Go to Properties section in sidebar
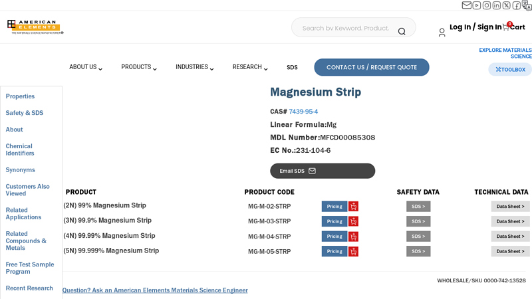Viewport: 532px width, 299px height. [20, 96]
